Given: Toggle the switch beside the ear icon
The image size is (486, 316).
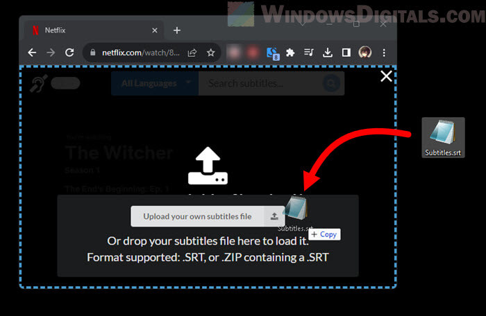Looking at the screenshot, I should click(x=65, y=83).
